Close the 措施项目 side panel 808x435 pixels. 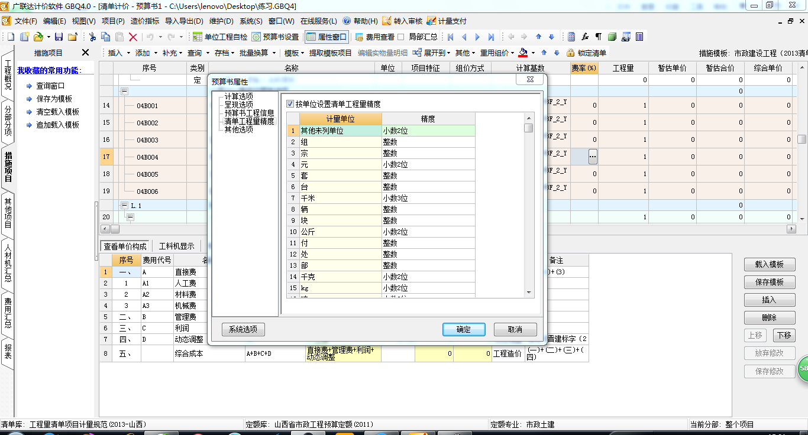coord(85,53)
